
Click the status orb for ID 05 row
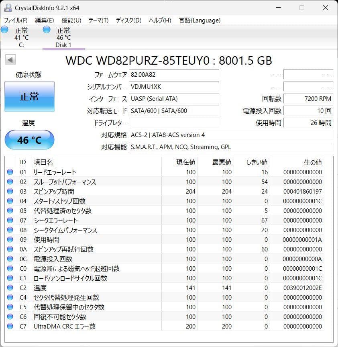click(x=10, y=210)
